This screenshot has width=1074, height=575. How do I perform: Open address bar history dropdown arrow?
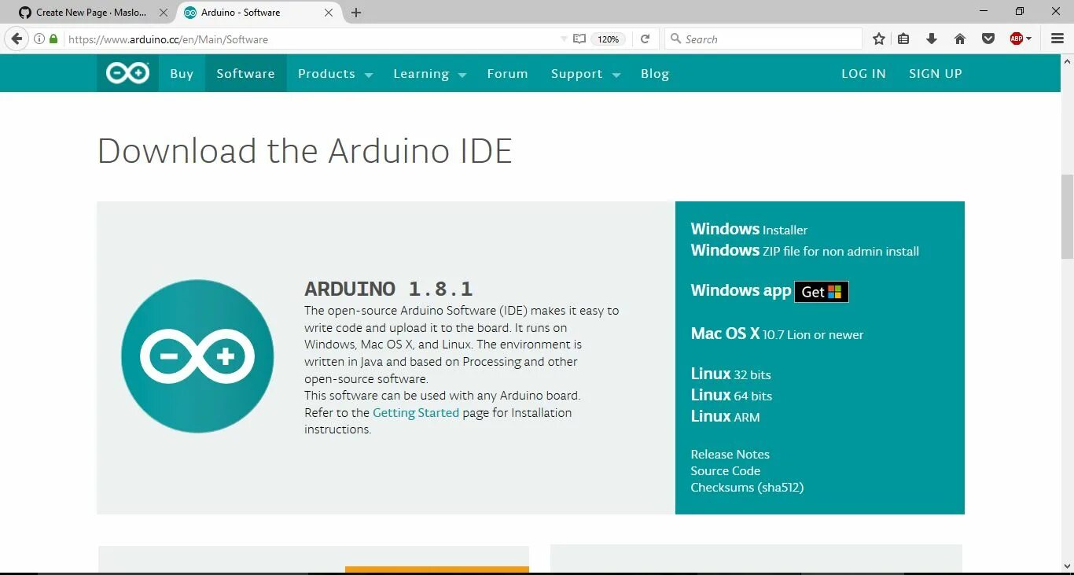(564, 39)
